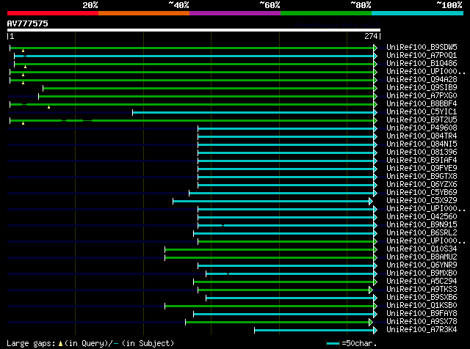Select the UniRef100_A5C294 label
470x349 pixels.
(x=422, y=282)
